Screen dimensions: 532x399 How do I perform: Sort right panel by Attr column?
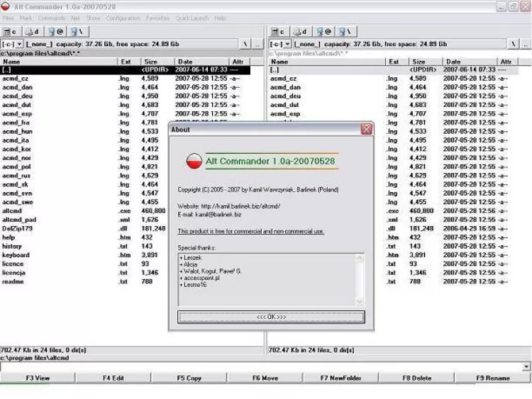(507, 62)
